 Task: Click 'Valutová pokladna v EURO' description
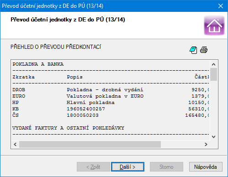105,96
